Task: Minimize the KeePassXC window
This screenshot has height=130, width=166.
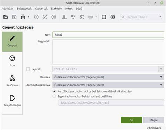Action: click(148, 3)
